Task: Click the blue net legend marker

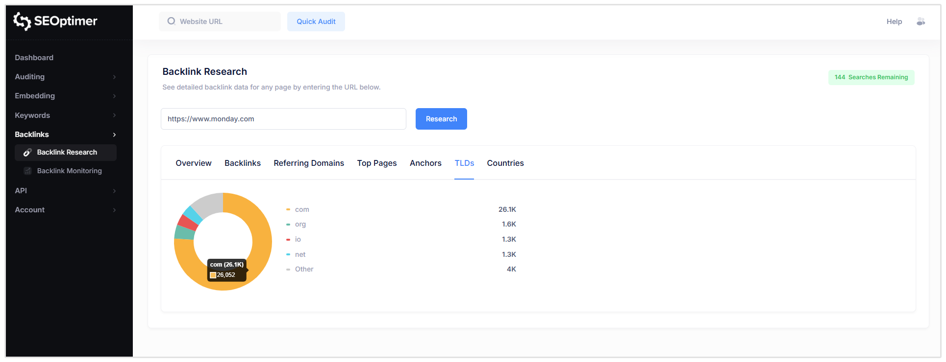Action: pyautogui.click(x=288, y=254)
